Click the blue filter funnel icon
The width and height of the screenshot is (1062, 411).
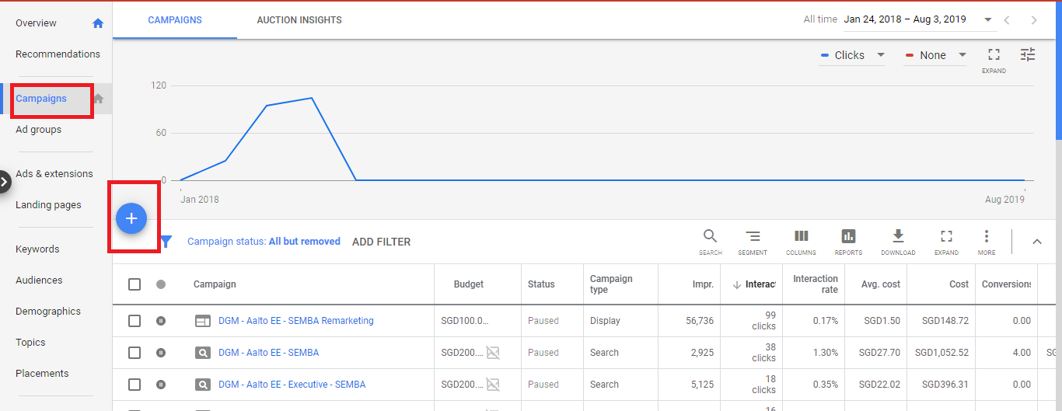coord(166,242)
